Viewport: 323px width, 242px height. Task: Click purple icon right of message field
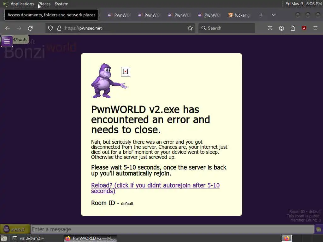(319, 229)
